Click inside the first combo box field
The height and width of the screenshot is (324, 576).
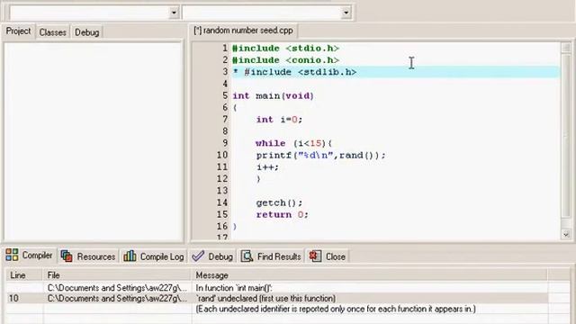click(90, 13)
